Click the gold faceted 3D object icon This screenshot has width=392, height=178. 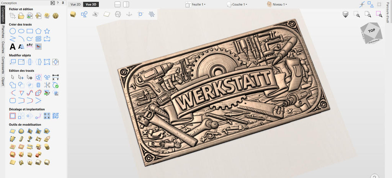coord(56,16)
